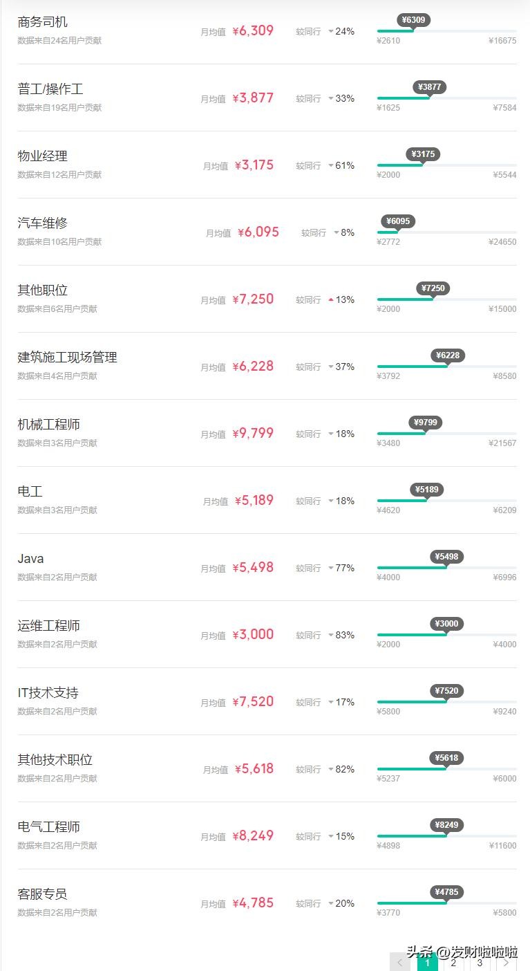Click the ¥9,799 monthly average value
530x971 pixels.
pos(253,434)
